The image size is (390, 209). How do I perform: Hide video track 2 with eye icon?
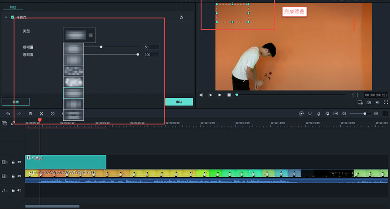click(x=19, y=162)
